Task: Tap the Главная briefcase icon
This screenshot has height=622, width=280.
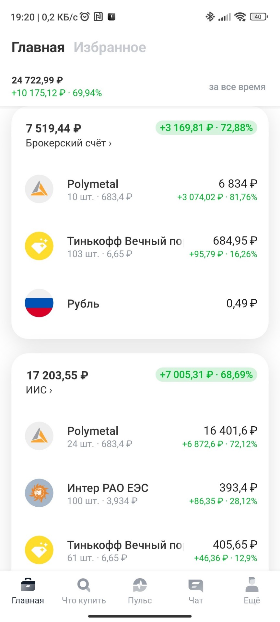Action: coord(28,585)
